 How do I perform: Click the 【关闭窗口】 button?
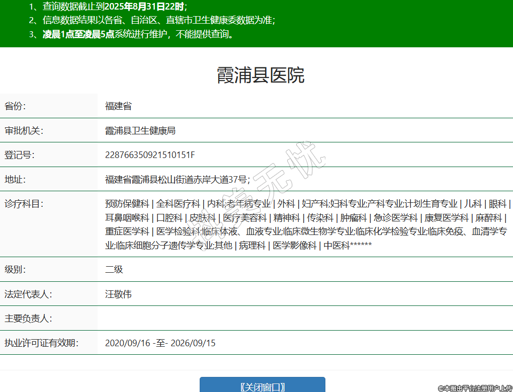click(262, 386)
